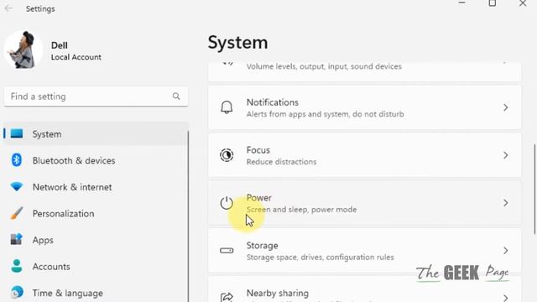Click the main panel vertical scrollbar
The image size is (537, 302).
(534, 190)
